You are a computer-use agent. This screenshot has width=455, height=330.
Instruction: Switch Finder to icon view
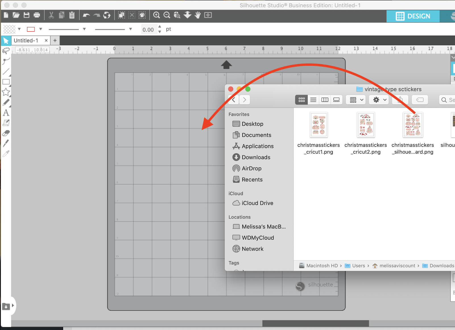(301, 100)
